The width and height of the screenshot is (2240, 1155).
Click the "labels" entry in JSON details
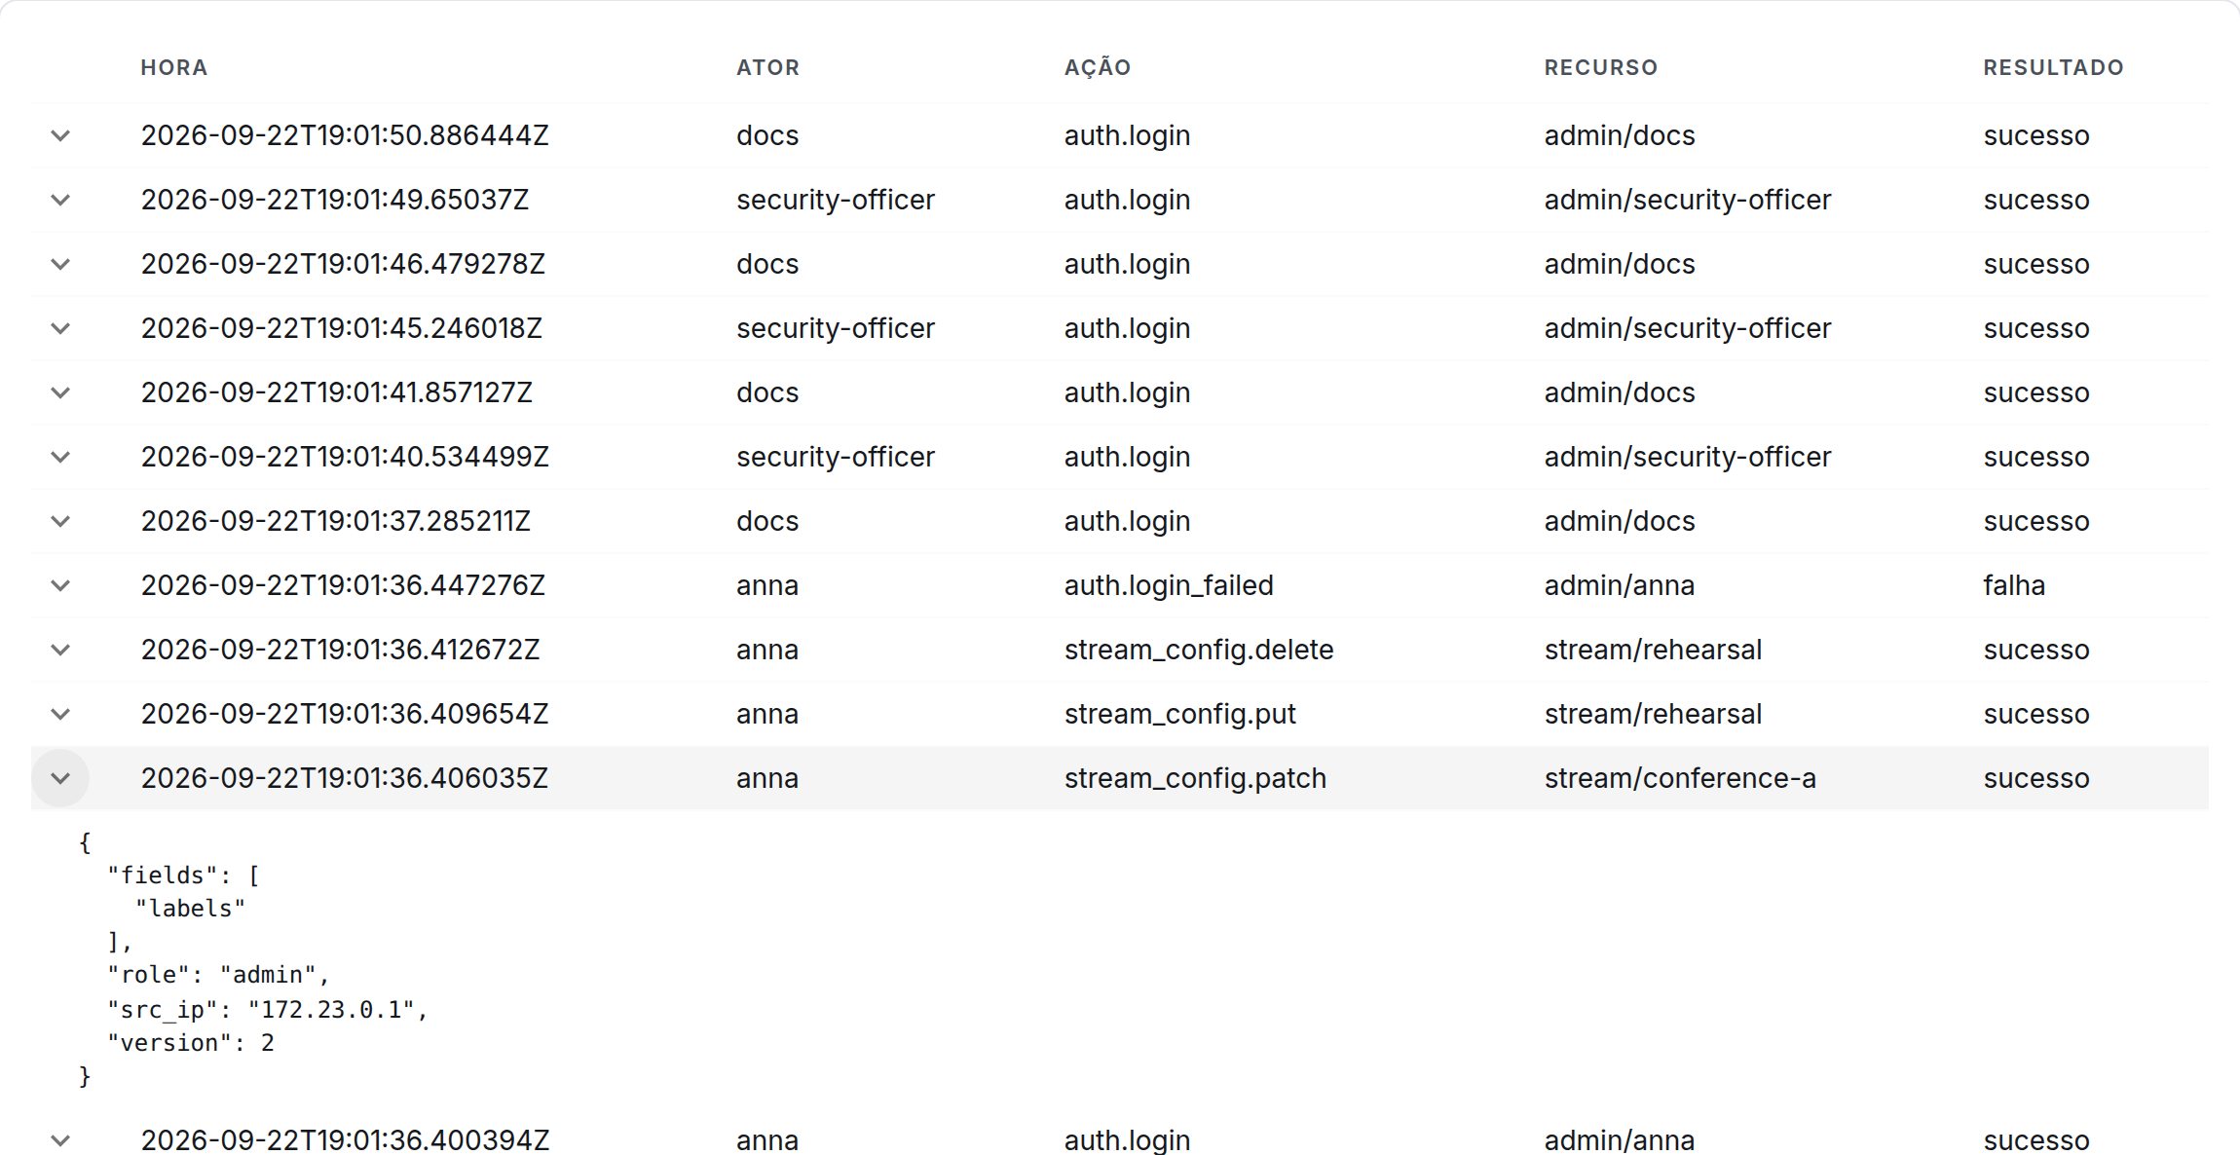[x=191, y=909]
